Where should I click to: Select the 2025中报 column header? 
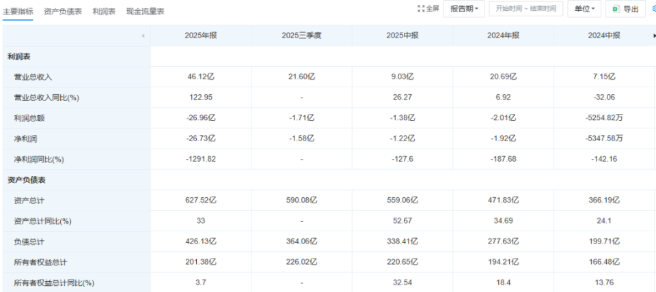[x=402, y=36]
